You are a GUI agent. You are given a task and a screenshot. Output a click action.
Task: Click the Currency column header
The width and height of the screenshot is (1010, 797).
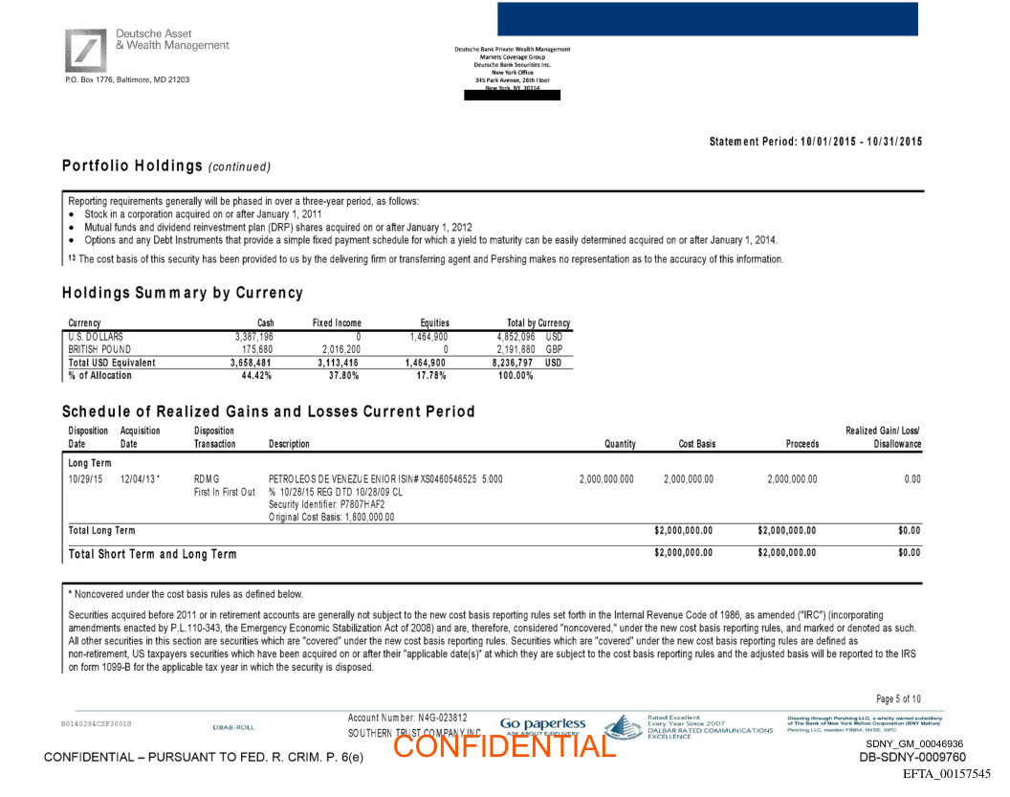point(85,323)
